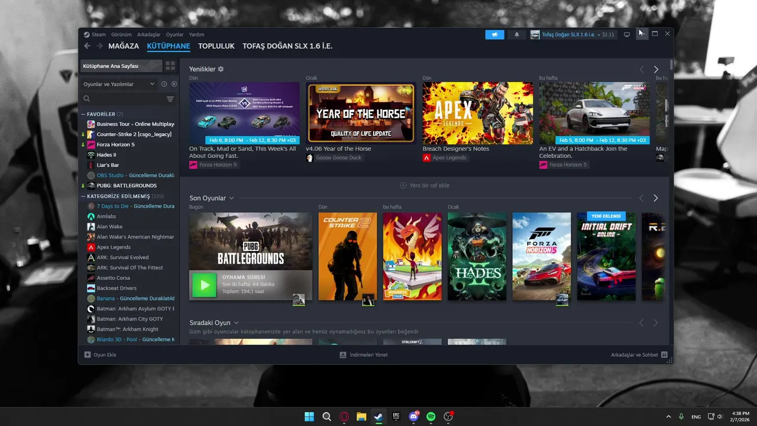Go forward with the right navigation arrow
This screenshot has width=757, height=426.
tap(99, 46)
